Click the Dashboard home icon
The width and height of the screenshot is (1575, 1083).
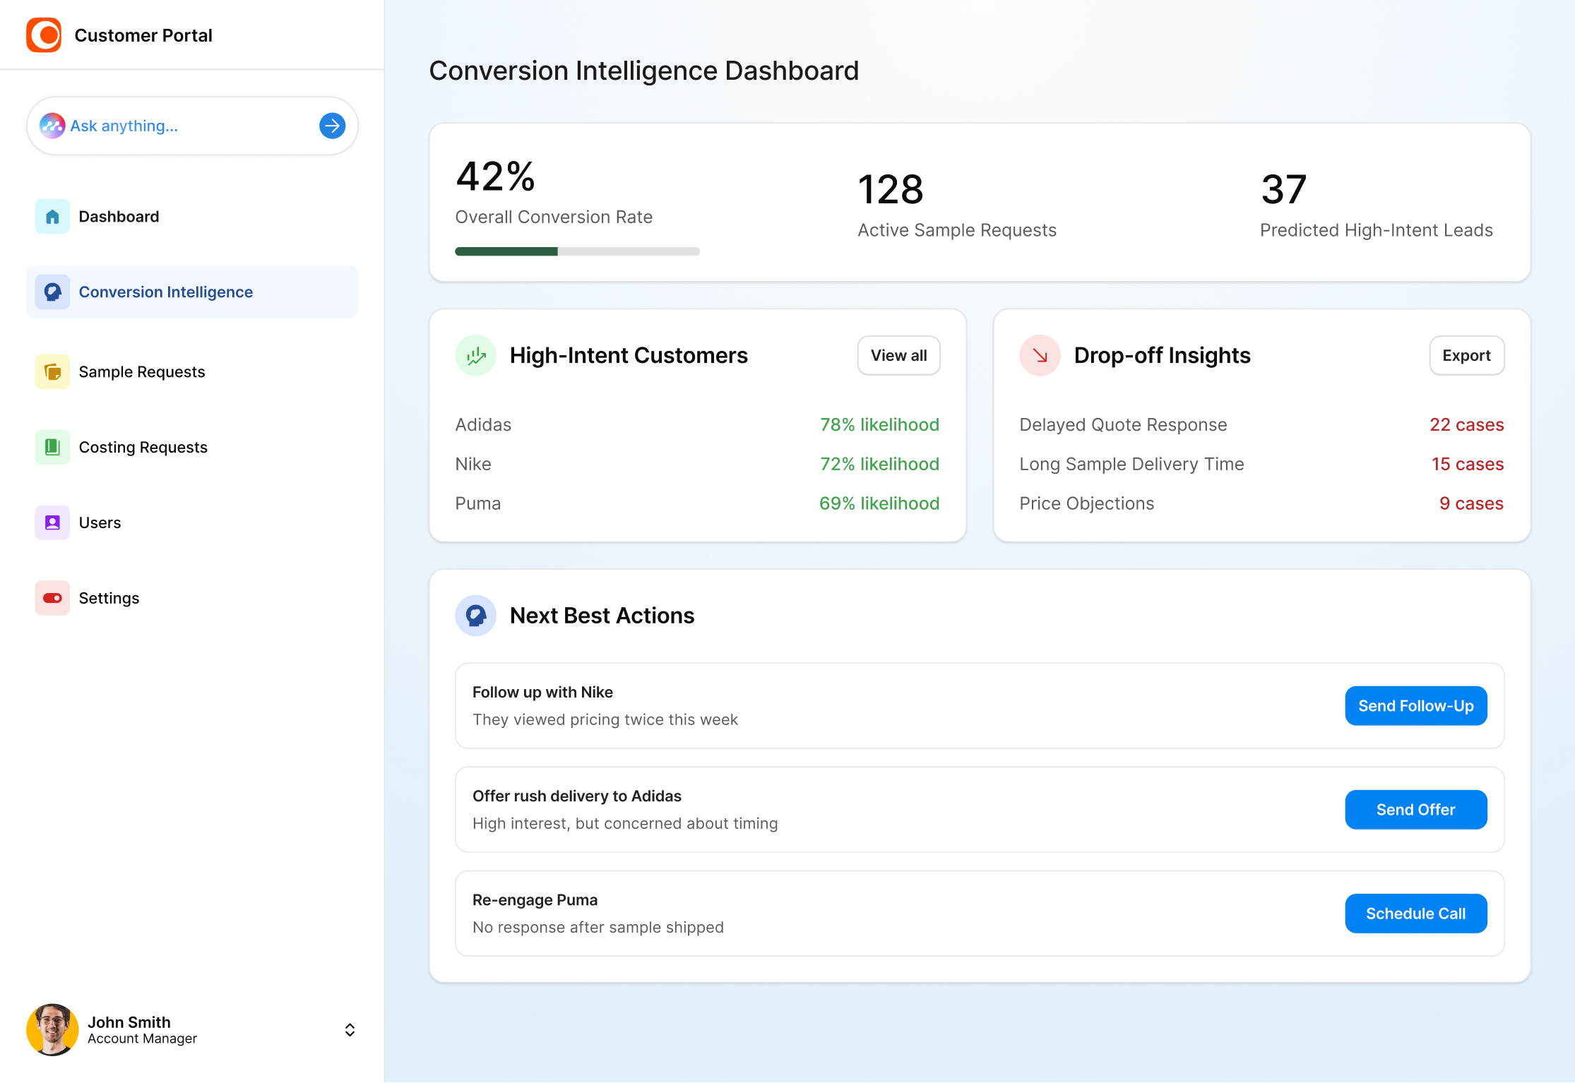click(52, 217)
